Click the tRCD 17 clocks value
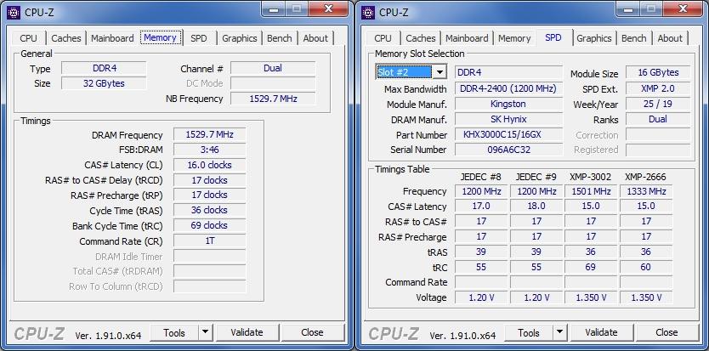The height and width of the screenshot is (351, 709). tap(210, 180)
